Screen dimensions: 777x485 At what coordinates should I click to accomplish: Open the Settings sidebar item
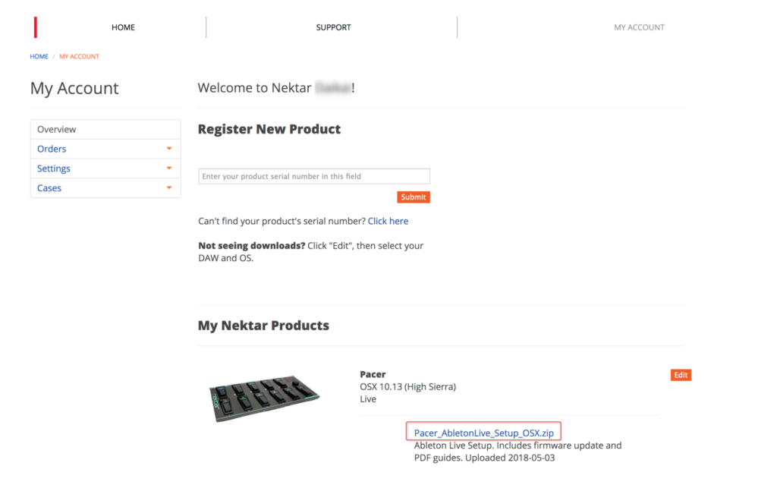54,168
